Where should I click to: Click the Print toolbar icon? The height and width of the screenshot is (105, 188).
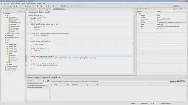pos(11,6)
